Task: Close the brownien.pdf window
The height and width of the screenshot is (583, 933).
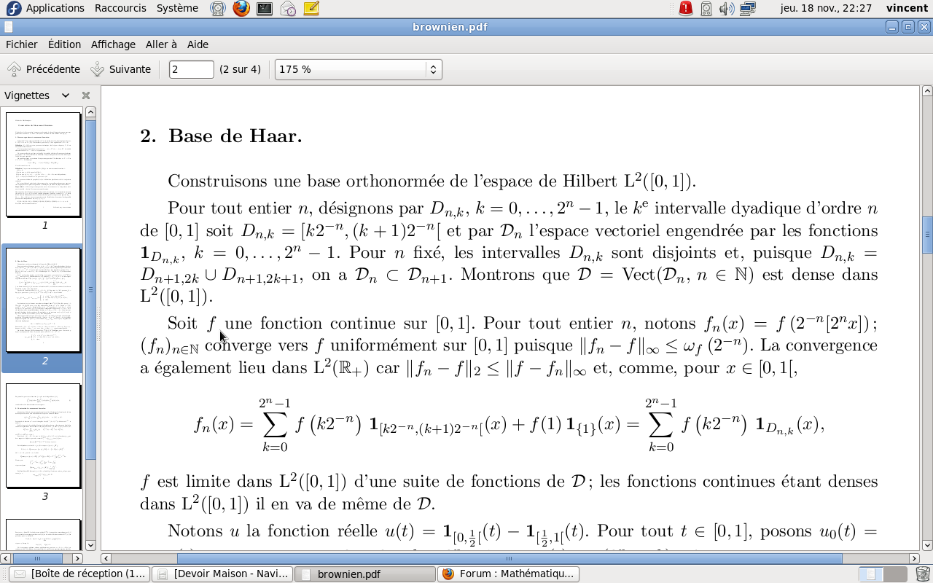Action: click(924, 27)
